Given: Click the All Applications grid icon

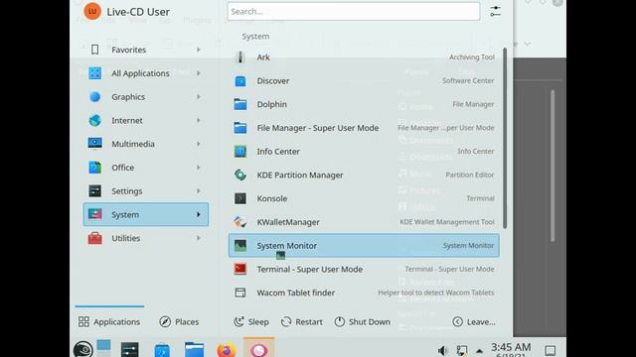Looking at the screenshot, I should click(95, 73).
